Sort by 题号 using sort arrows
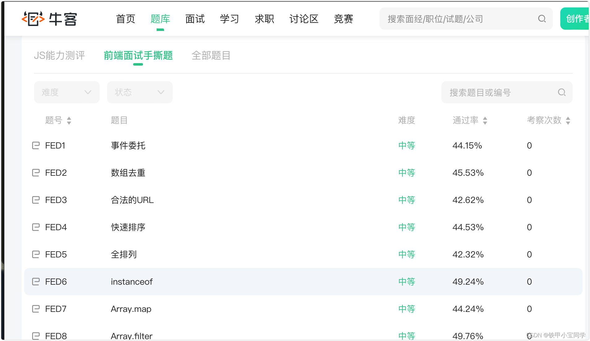Screen dimensions: 590x341 69,120
